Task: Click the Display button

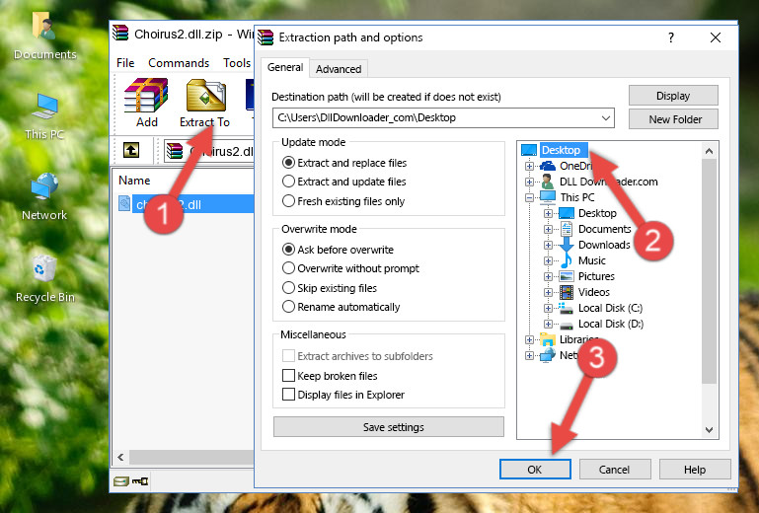Action: tap(673, 96)
